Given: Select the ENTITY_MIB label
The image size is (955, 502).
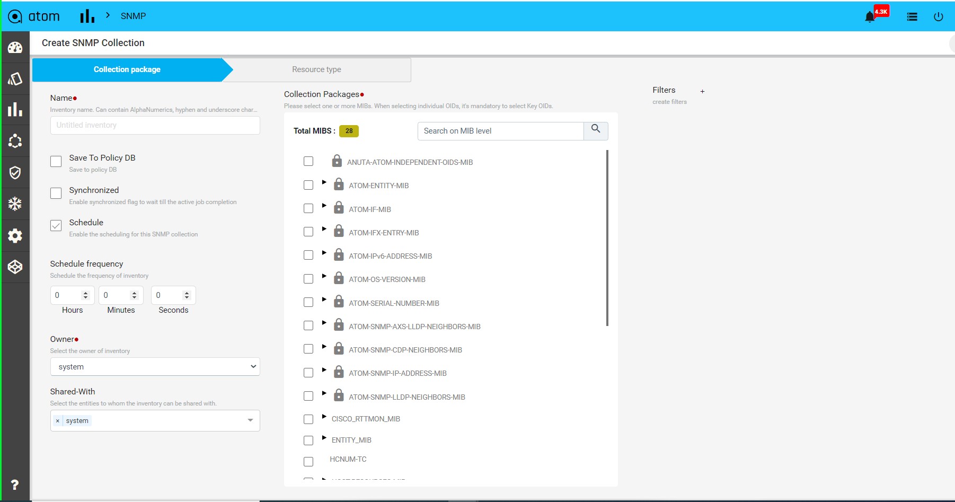Looking at the screenshot, I should point(351,441).
